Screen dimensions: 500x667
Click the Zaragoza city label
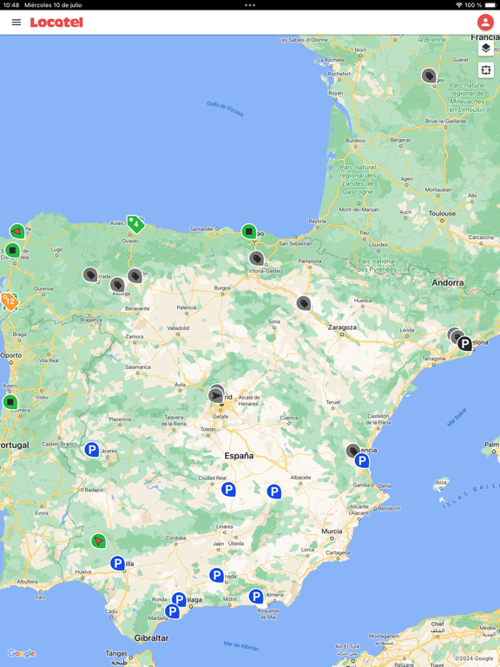tap(342, 327)
